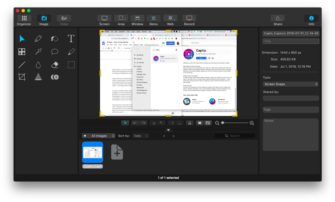Click the zoom slider handle
Screen dimensions: 335x202
223,123
